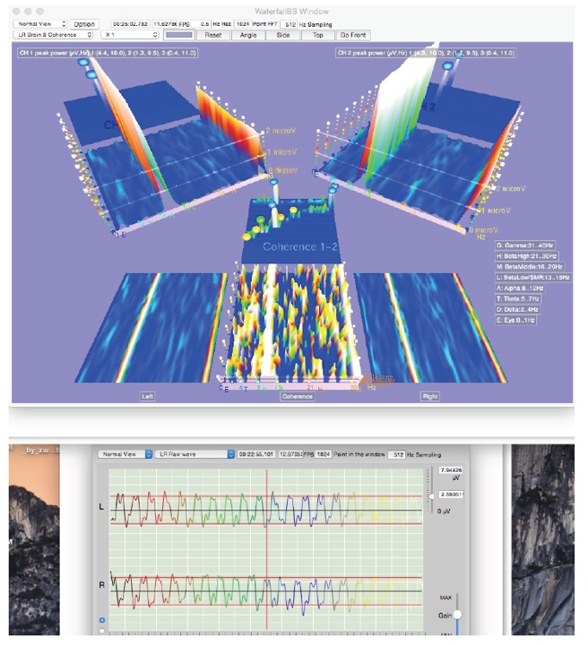Click the purple background color swatch
The width and height of the screenshot is (588, 645).
pos(178,35)
